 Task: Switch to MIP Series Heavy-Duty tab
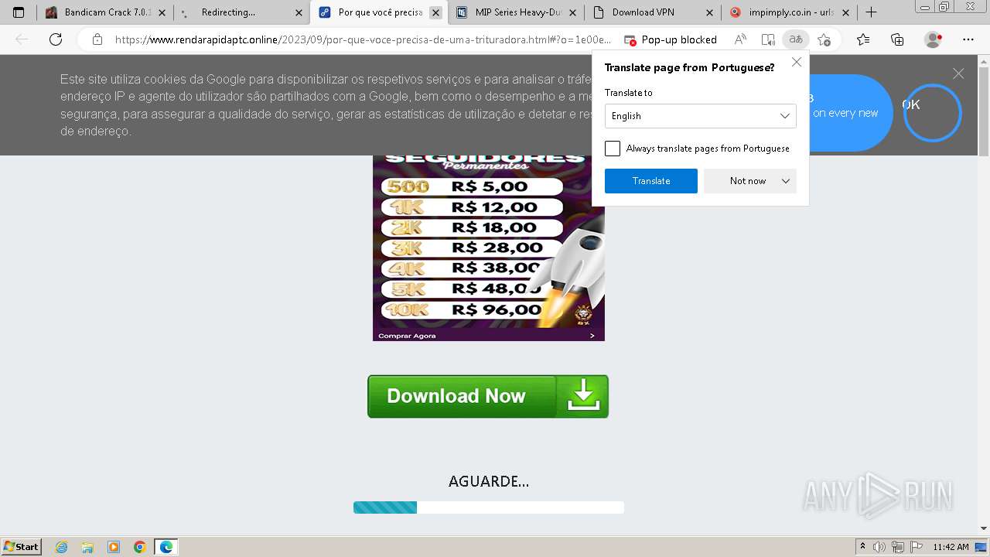515,12
